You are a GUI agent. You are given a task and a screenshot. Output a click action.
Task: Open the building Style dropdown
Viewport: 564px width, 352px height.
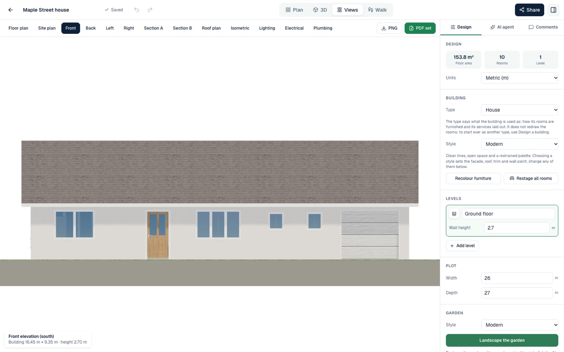519,144
